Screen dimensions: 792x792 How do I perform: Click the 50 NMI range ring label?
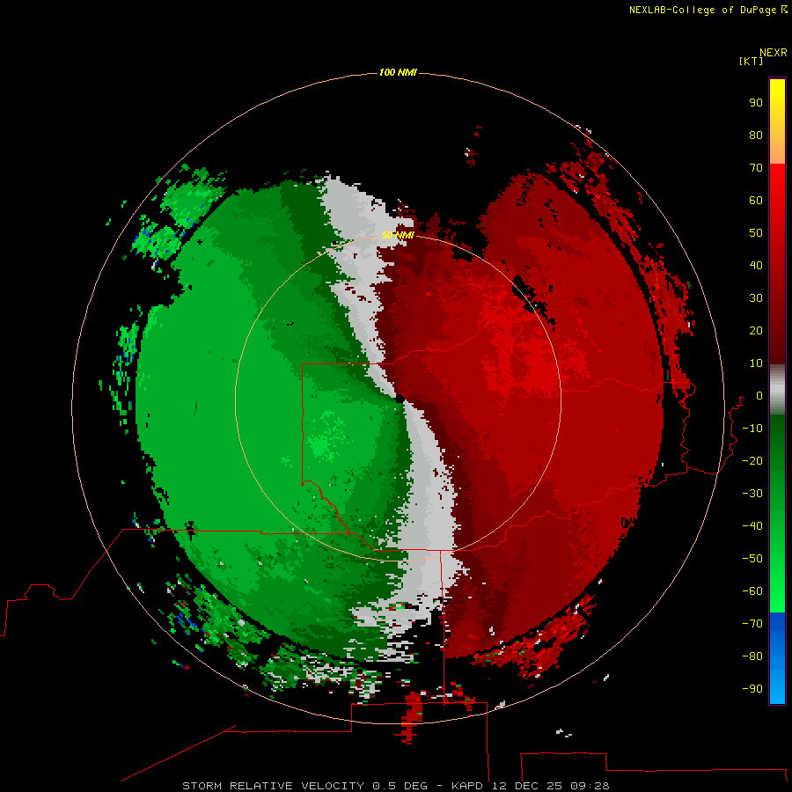click(x=398, y=235)
